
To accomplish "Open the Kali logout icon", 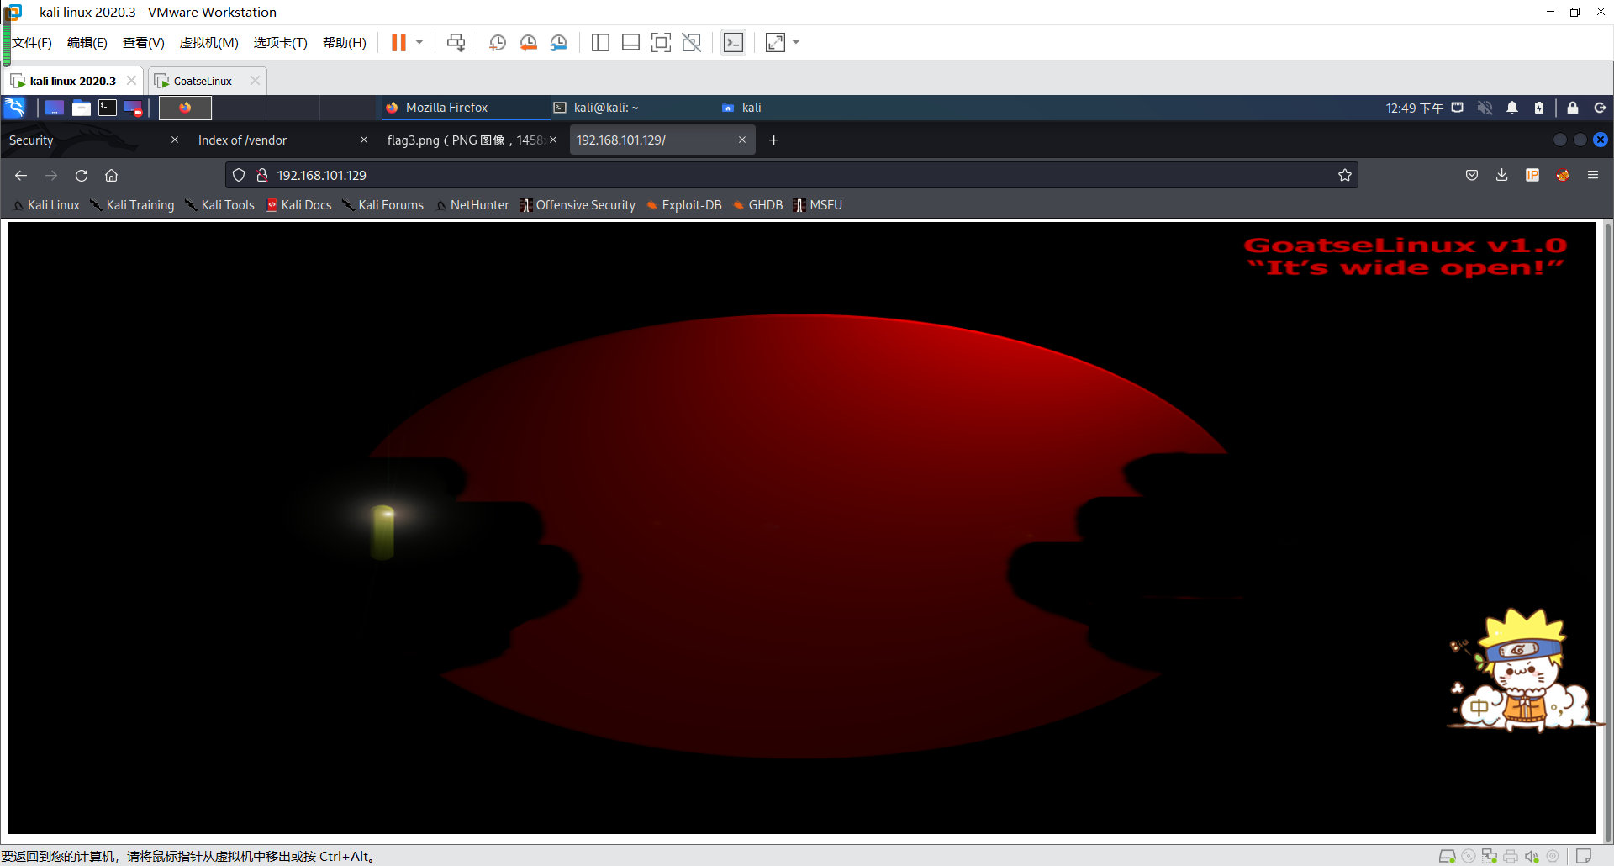I will coord(1600,108).
